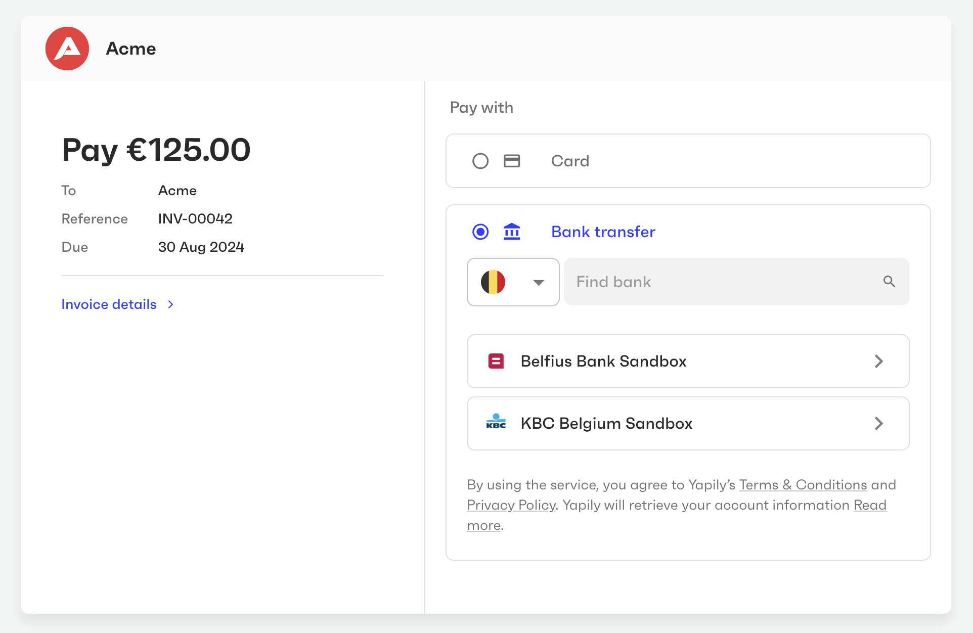Image resolution: width=973 pixels, height=633 pixels.
Task: Open the Privacy Policy
Action: coord(510,505)
